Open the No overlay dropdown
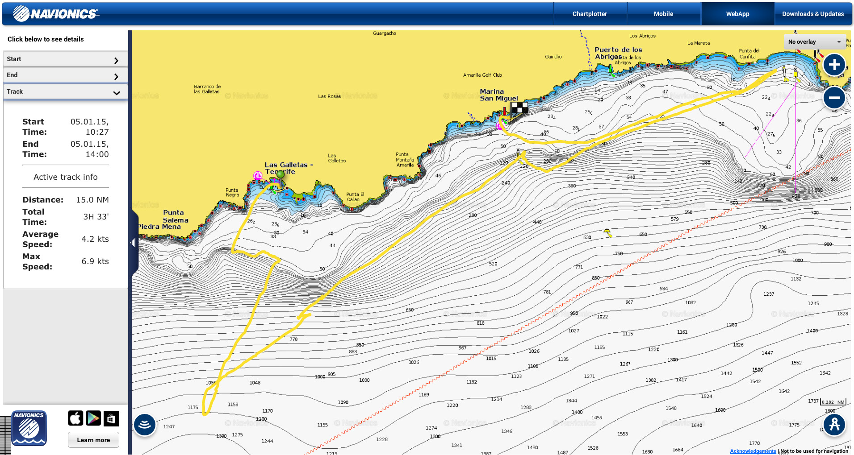This screenshot has height=455, width=854. (x=815, y=42)
